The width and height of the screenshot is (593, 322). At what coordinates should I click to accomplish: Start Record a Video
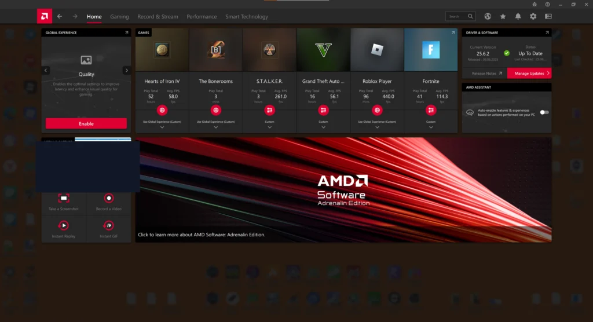pos(108,202)
